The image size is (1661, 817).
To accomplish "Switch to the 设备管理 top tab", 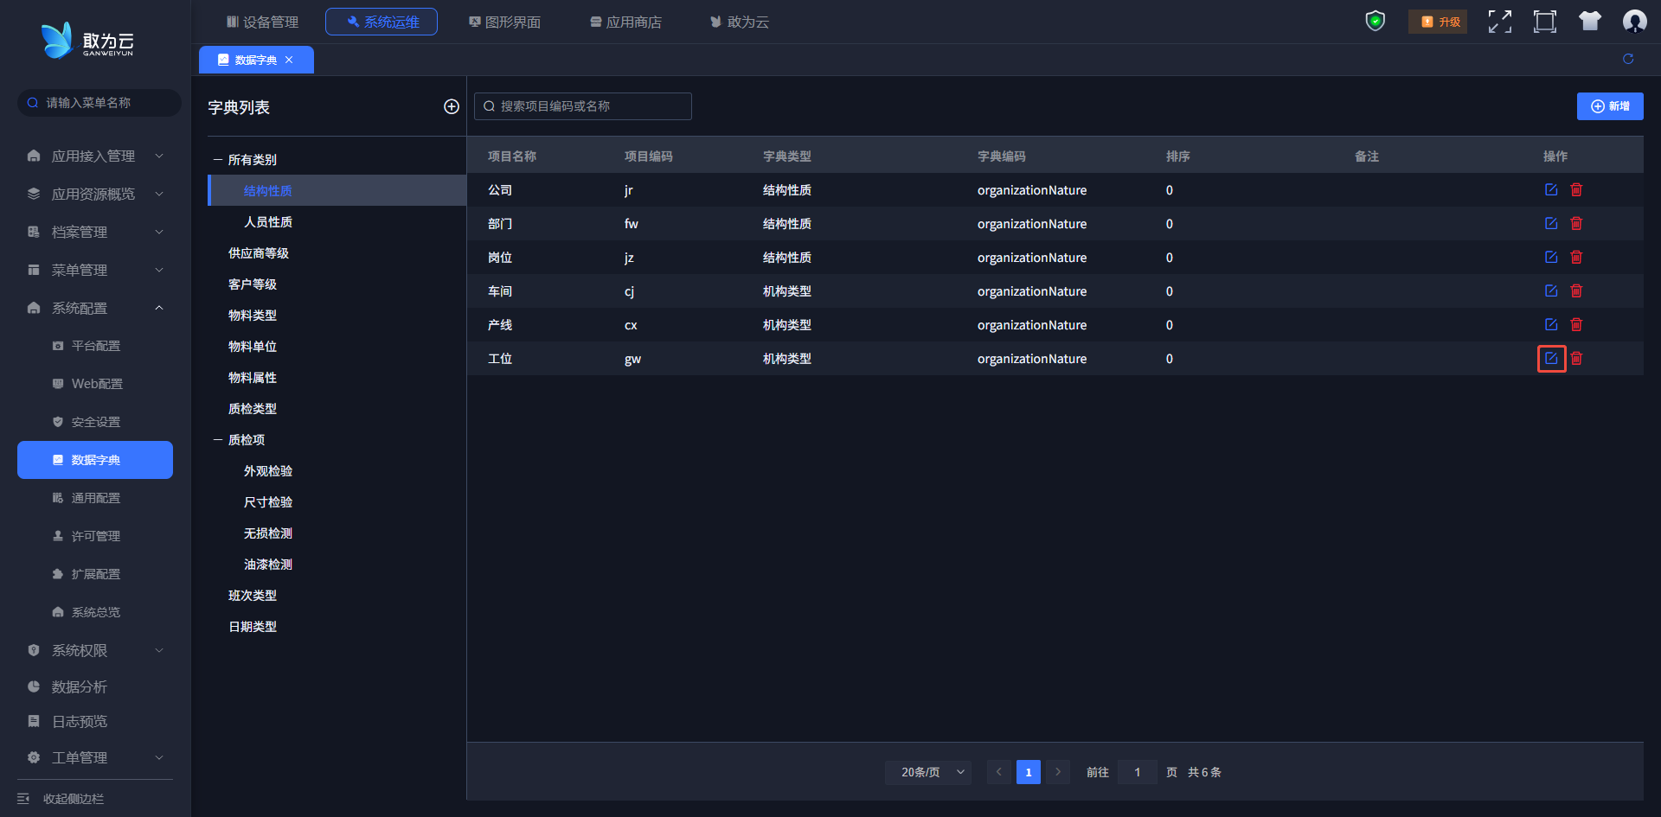I will pyautogui.click(x=262, y=22).
